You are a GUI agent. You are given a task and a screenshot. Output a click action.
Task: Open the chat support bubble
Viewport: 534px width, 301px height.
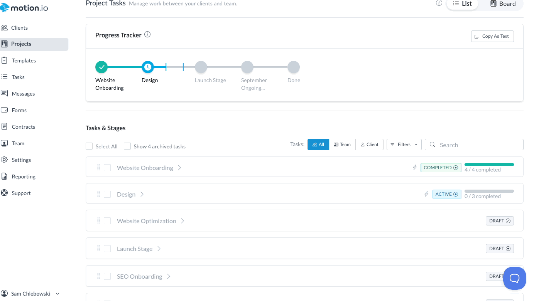515,278
